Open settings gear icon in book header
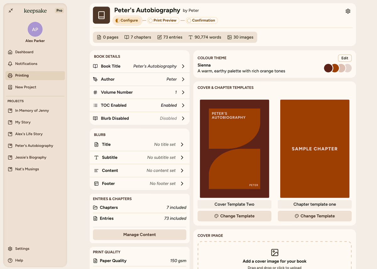The image size is (377, 269). coord(348,11)
